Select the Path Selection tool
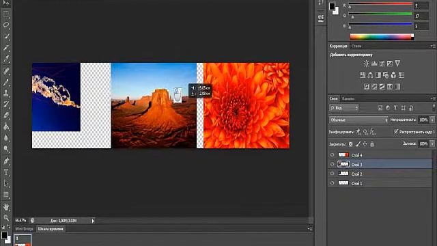The height and width of the screenshot is (246, 437). coord(6,183)
